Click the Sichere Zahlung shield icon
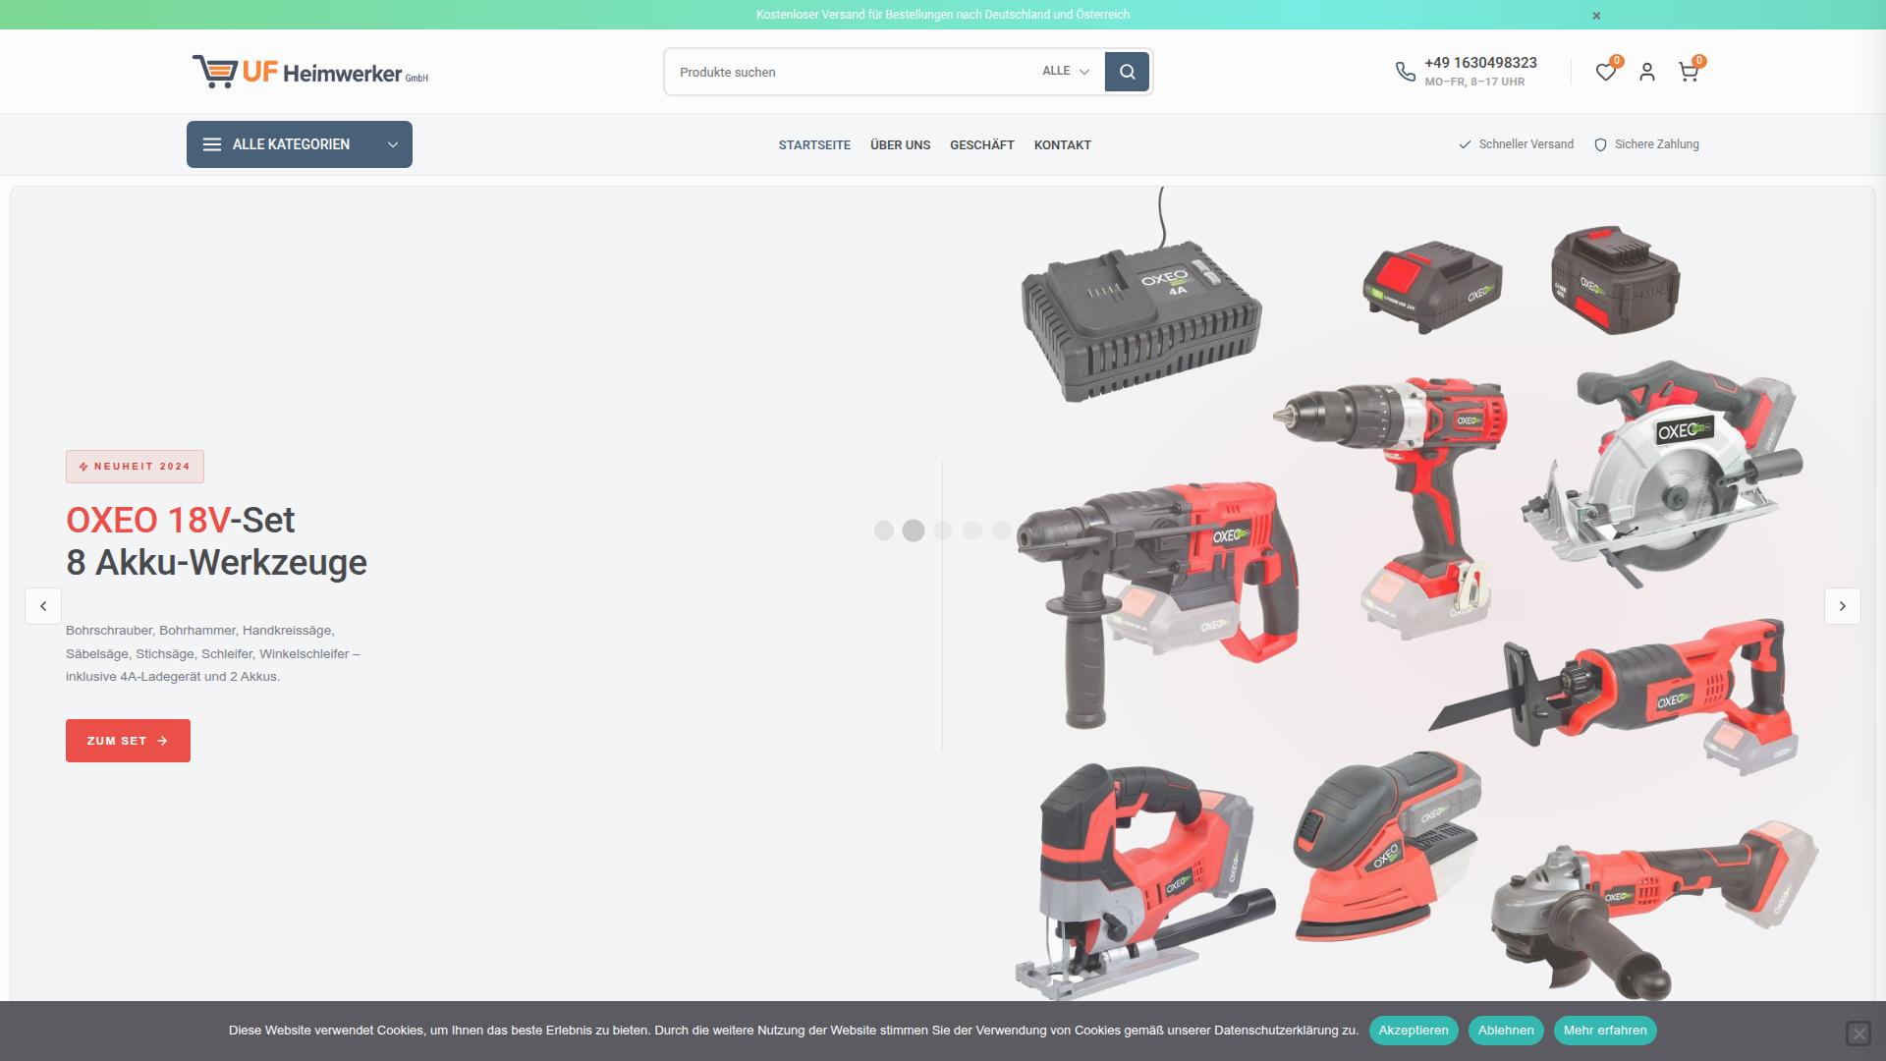1886x1061 pixels. (x=1600, y=144)
